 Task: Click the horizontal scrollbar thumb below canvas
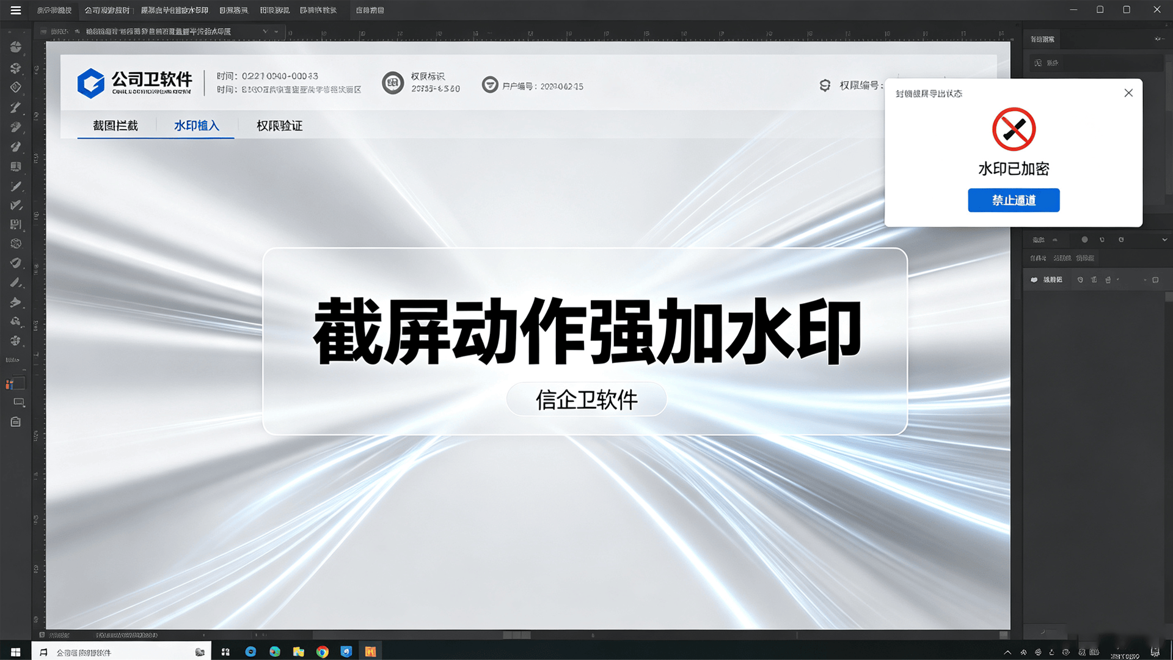click(x=516, y=635)
